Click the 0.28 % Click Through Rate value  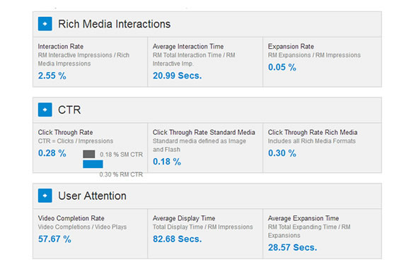(x=52, y=153)
